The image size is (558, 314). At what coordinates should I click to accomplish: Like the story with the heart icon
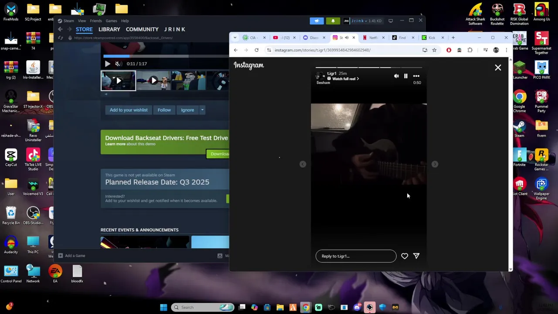[405, 256]
